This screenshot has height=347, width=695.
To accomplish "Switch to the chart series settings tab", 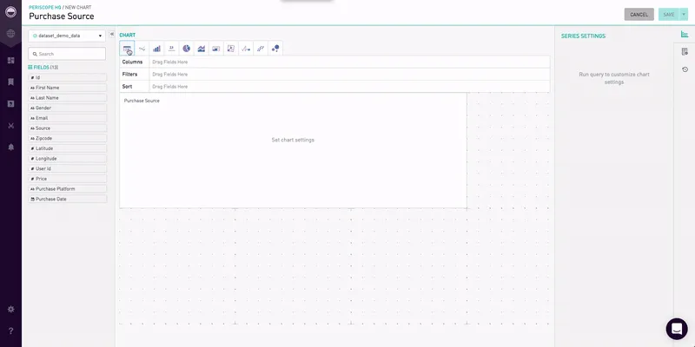I will pyautogui.click(x=685, y=35).
